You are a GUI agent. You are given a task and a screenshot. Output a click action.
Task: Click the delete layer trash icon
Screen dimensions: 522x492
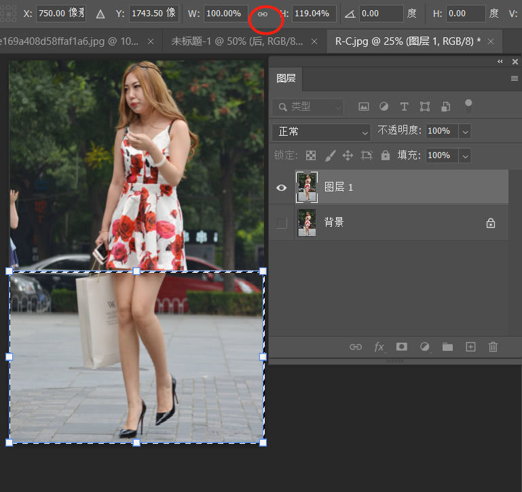pos(493,347)
